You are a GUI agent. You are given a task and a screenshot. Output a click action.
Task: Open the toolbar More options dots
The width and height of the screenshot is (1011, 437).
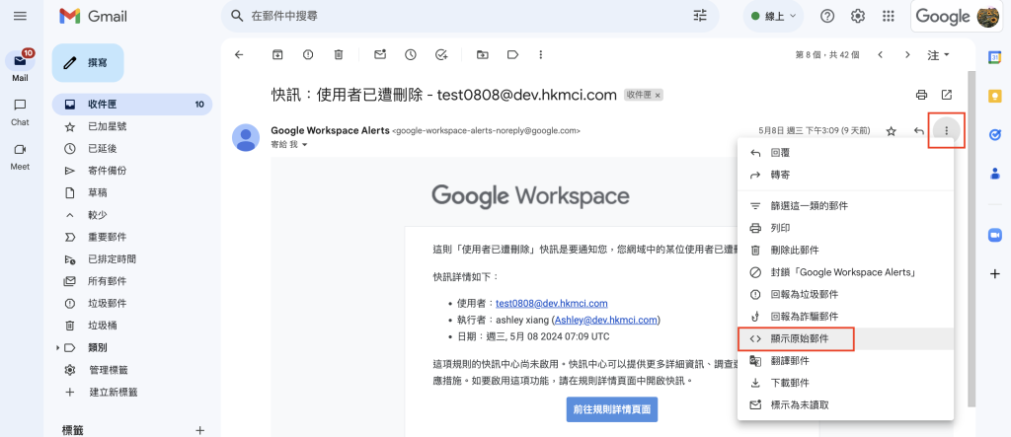(x=541, y=55)
